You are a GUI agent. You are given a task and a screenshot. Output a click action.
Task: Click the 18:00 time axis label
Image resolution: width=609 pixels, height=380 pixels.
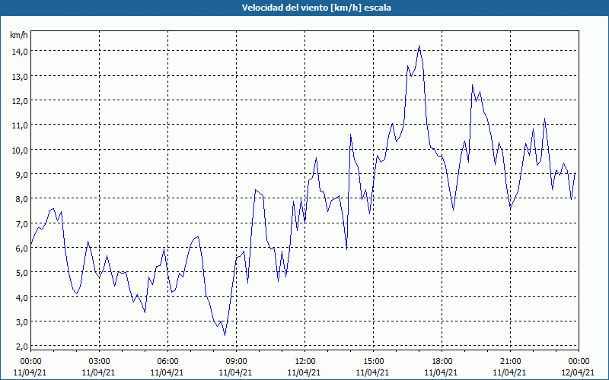coord(442,362)
